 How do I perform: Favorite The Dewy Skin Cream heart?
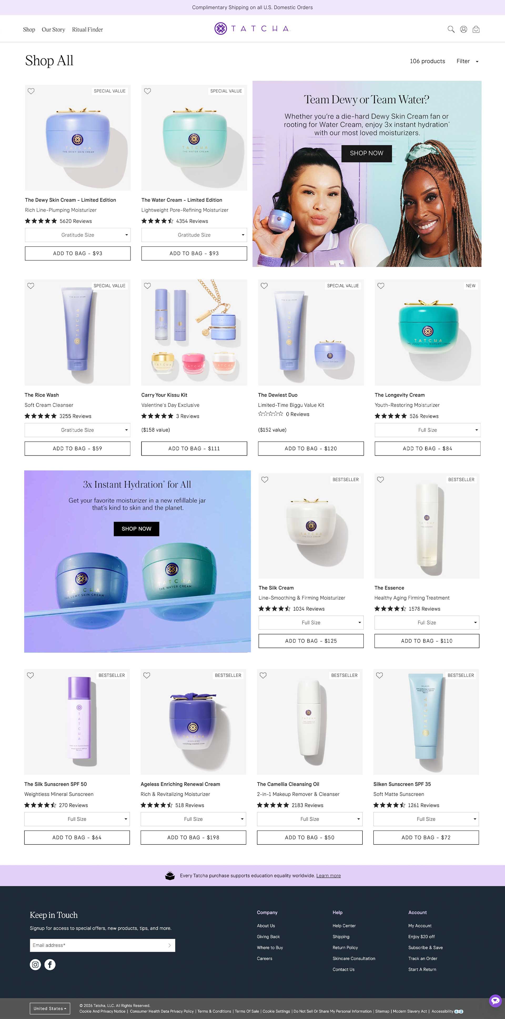coord(31,91)
